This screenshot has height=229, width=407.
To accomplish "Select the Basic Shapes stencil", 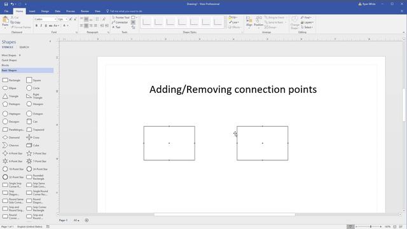I will pos(27,70).
